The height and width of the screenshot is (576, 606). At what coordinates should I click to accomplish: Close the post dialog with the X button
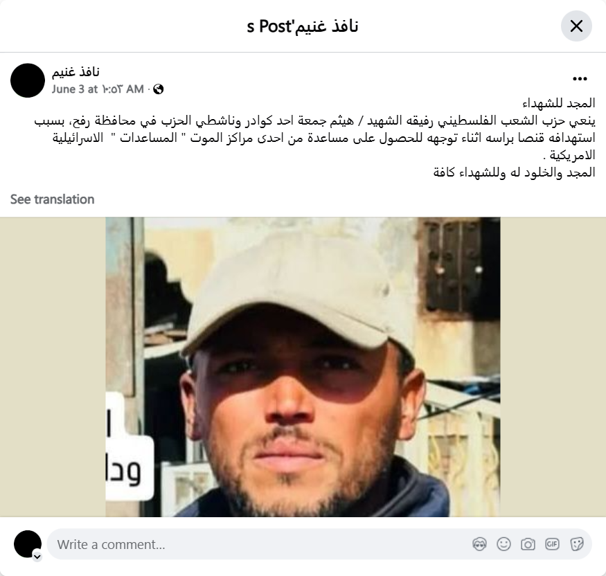576,26
